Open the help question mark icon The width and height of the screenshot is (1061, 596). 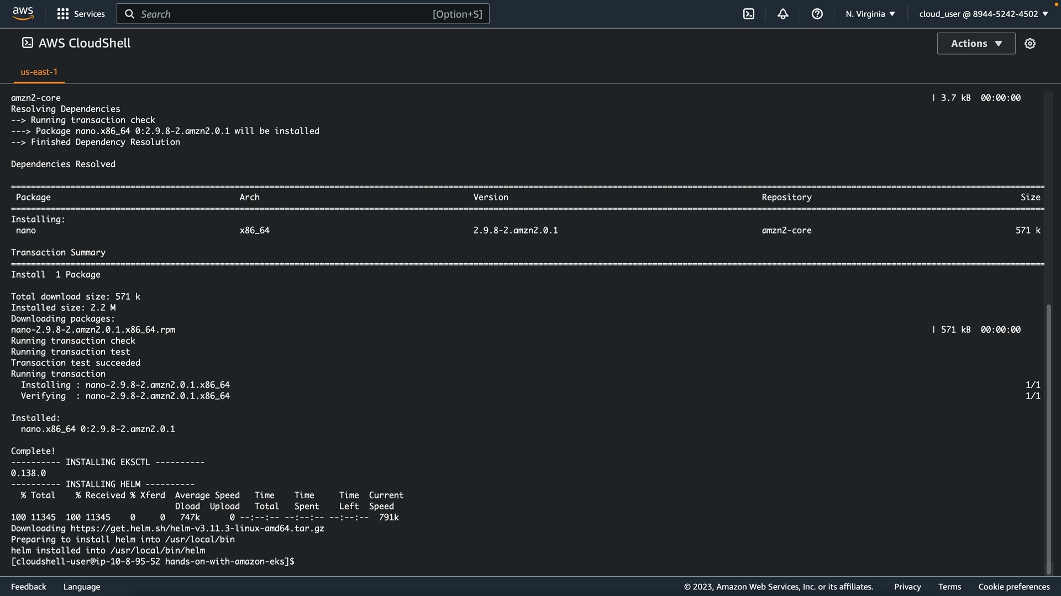(817, 14)
